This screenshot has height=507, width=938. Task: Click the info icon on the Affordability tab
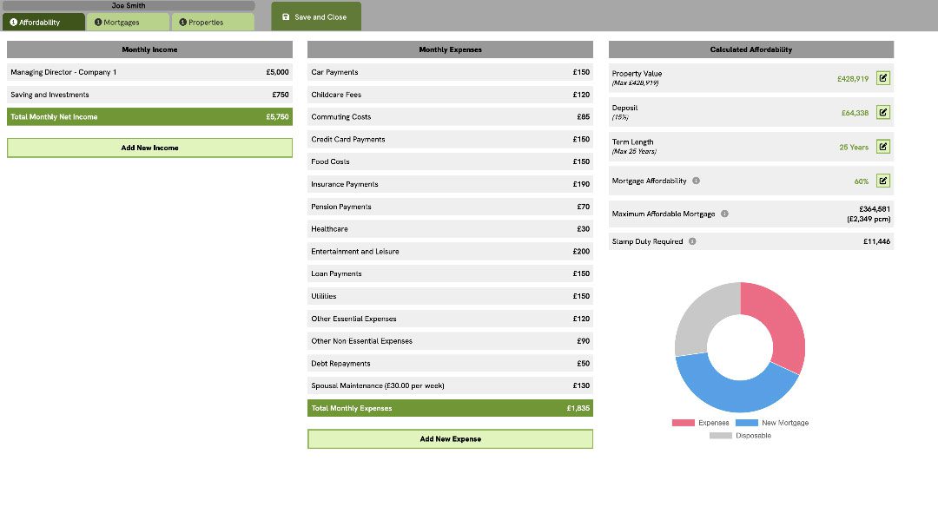(x=15, y=22)
